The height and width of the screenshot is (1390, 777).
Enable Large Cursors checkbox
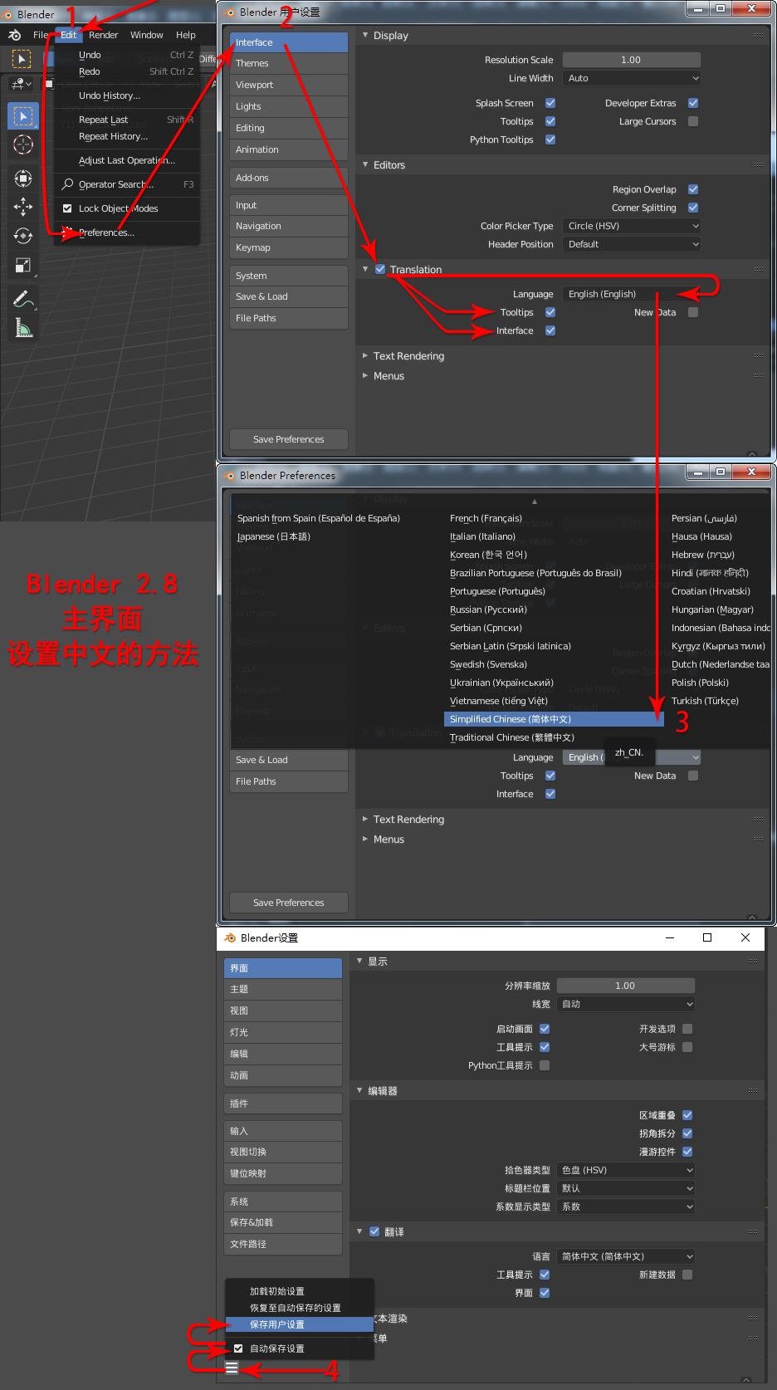693,121
